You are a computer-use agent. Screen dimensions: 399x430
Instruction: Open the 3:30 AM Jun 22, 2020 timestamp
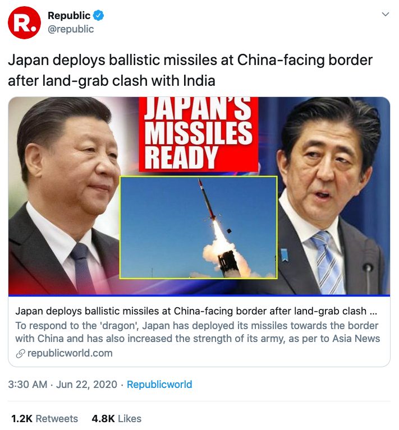(x=62, y=385)
